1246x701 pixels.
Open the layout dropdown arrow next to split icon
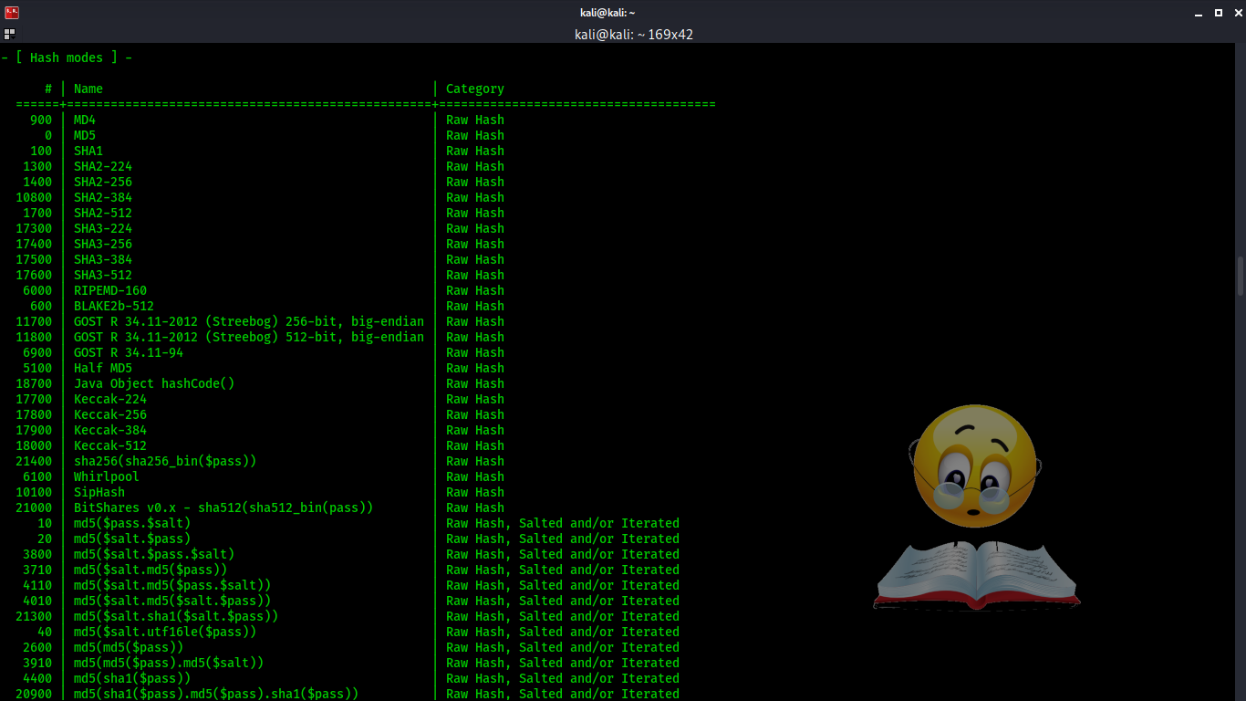[16, 37]
